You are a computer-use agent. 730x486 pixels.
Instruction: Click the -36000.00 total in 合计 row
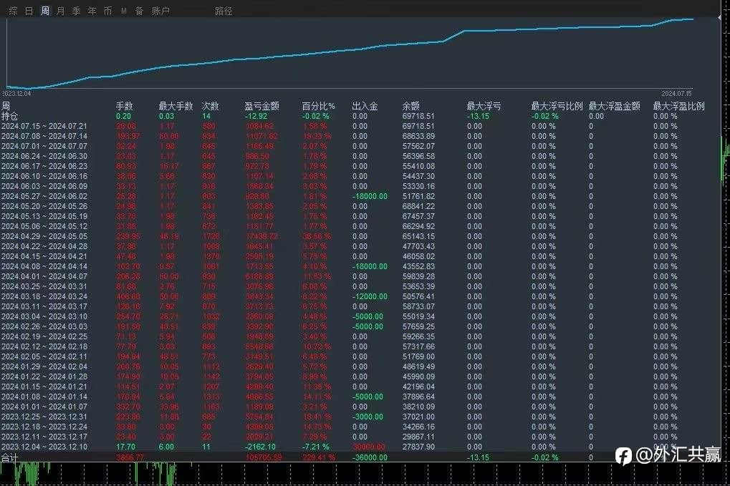[x=370, y=457]
